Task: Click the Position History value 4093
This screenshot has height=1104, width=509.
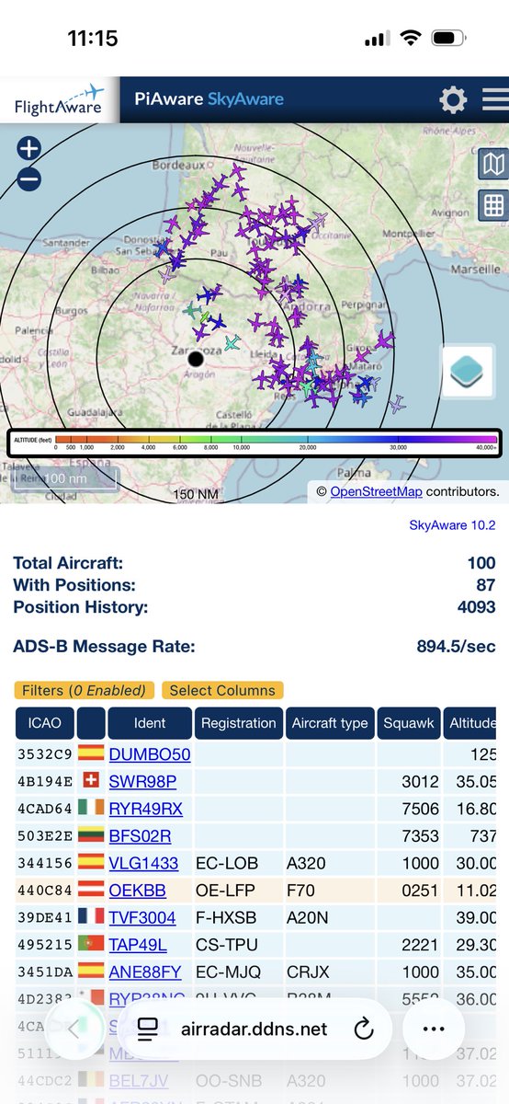Action: (x=476, y=607)
